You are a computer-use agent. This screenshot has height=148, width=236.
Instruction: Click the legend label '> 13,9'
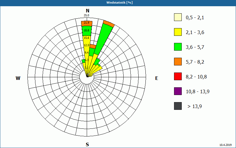point(195,107)
